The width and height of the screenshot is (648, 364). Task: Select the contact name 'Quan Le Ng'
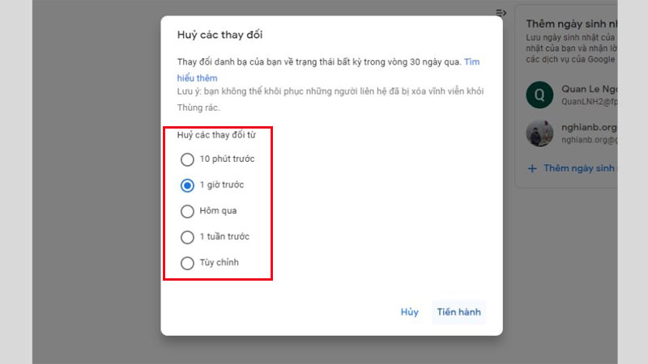point(588,90)
